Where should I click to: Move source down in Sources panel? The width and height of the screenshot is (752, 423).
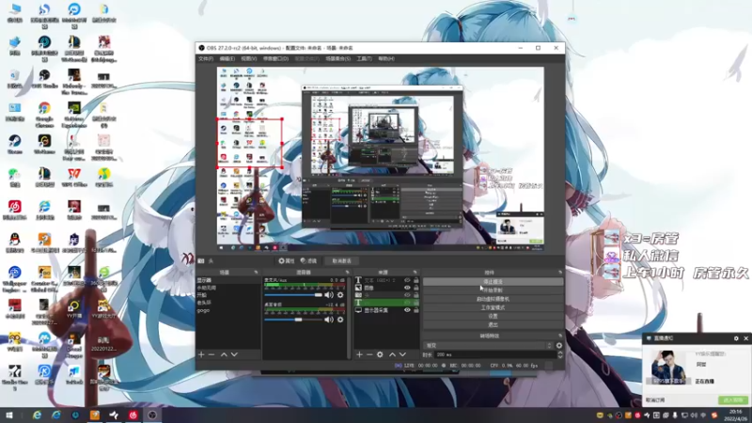[402, 354]
